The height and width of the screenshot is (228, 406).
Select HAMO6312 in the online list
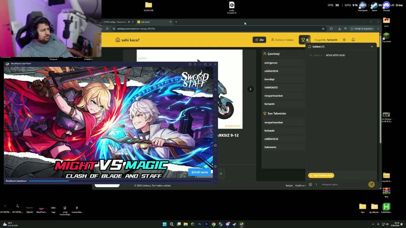271,87
